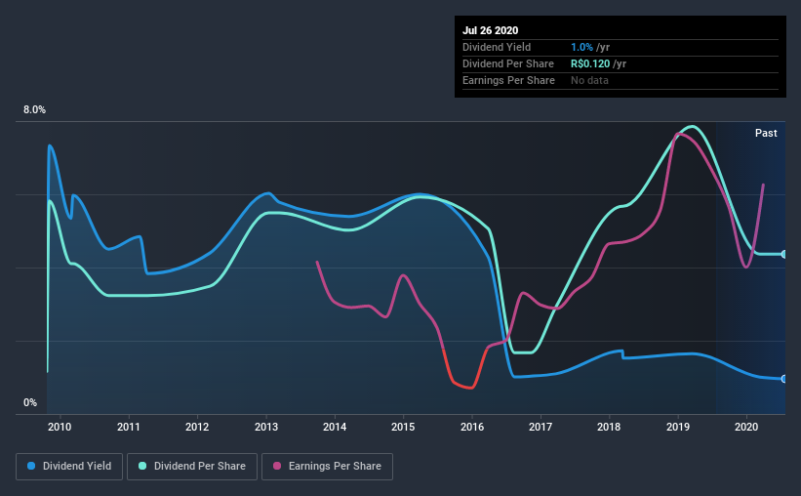
Task: Click the 2010 x-axis label
Action: (x=60, y=427)
